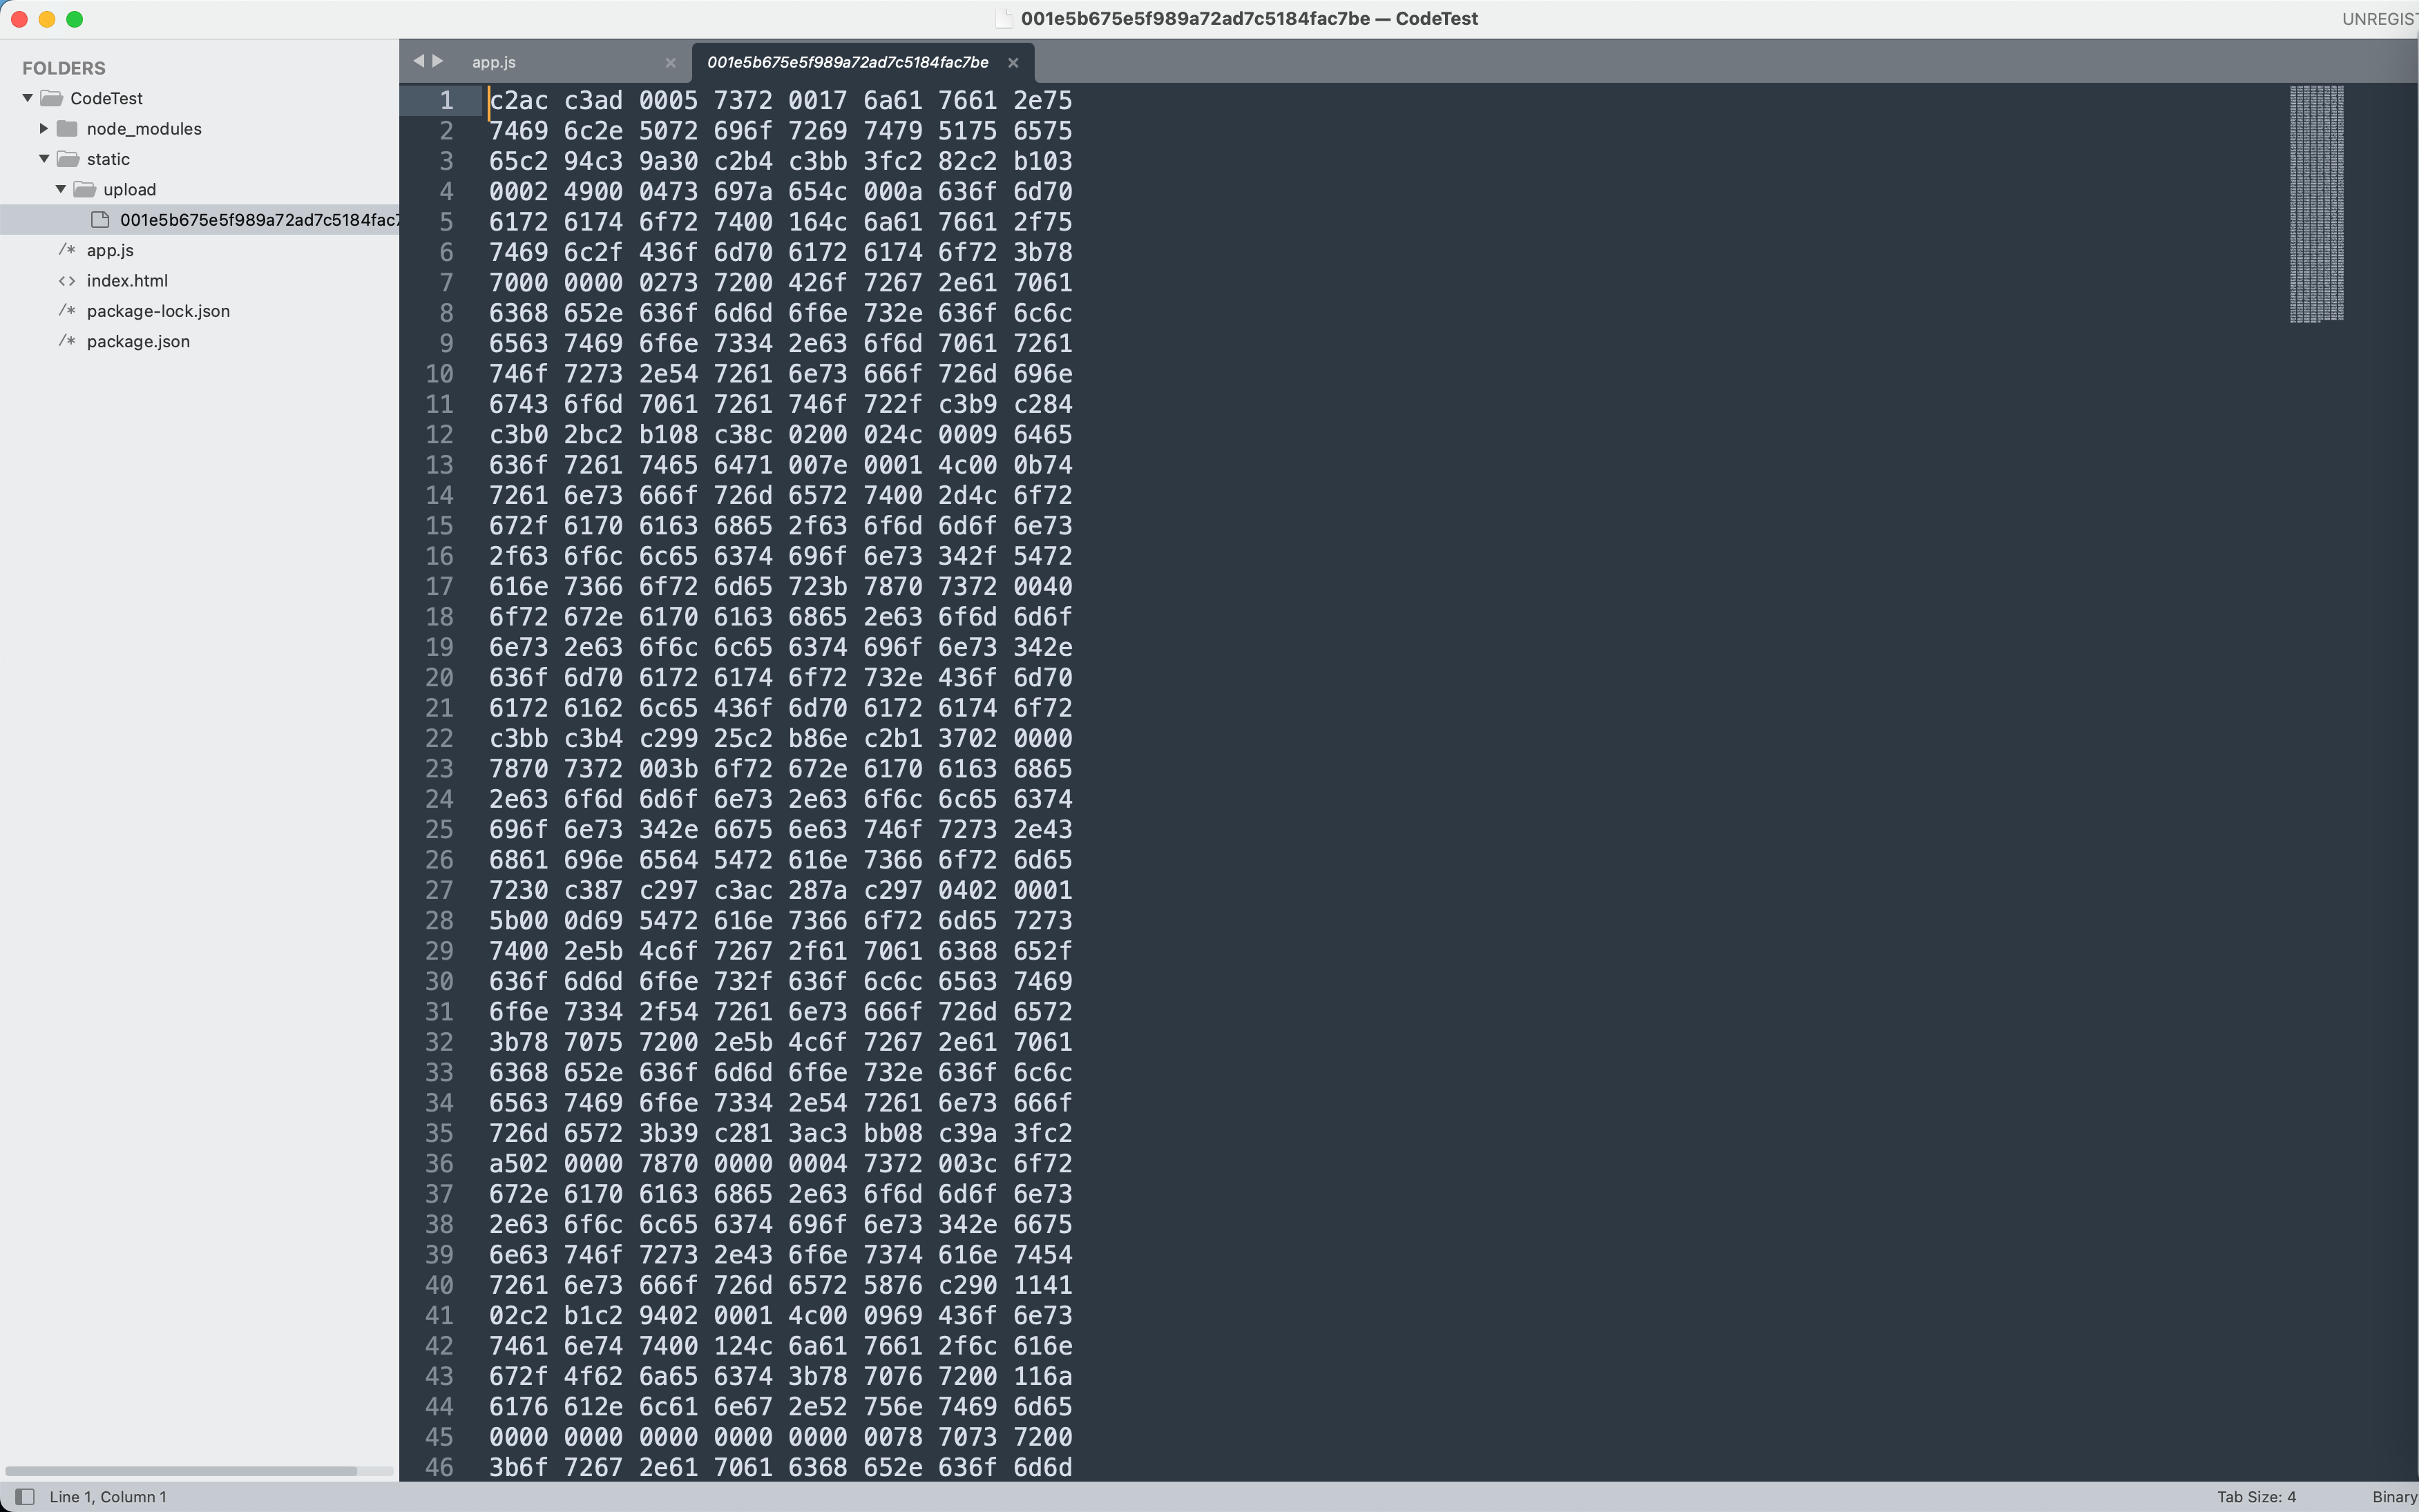
Task: Collapse the static folder arrow
Action: pyautogui.click(x=44, y=159)
